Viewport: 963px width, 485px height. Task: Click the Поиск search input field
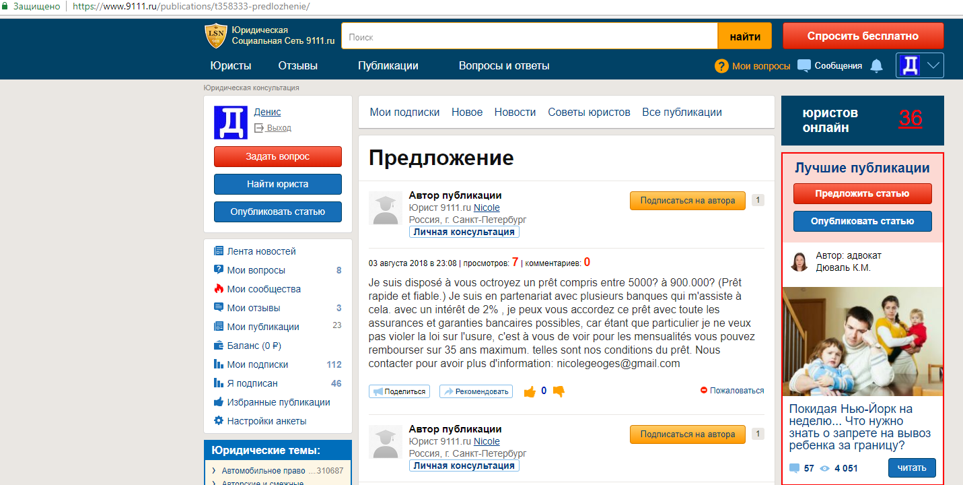(x=529, y=37)
